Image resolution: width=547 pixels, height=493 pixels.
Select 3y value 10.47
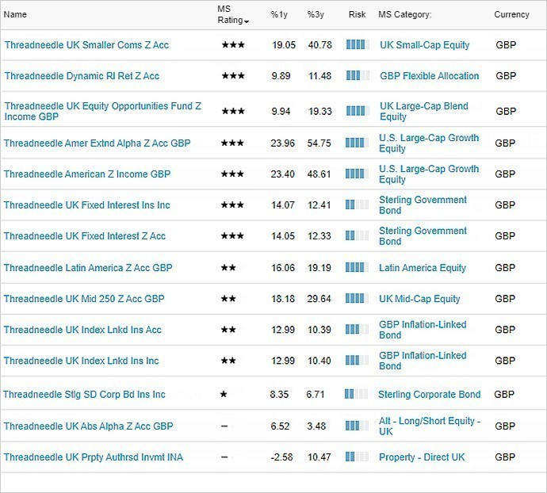(319, 457)
